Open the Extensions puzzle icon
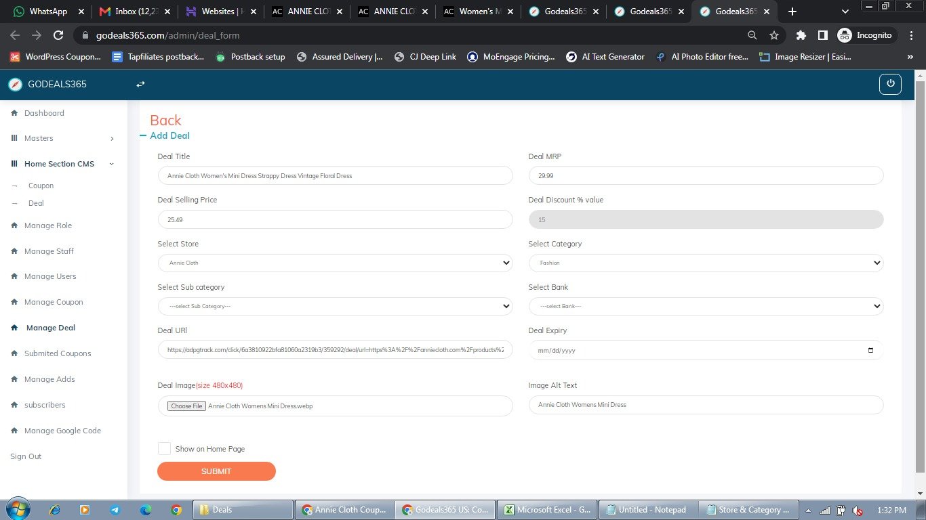The height and width of the screenshot is (520, 926). [x=801, y=35]
